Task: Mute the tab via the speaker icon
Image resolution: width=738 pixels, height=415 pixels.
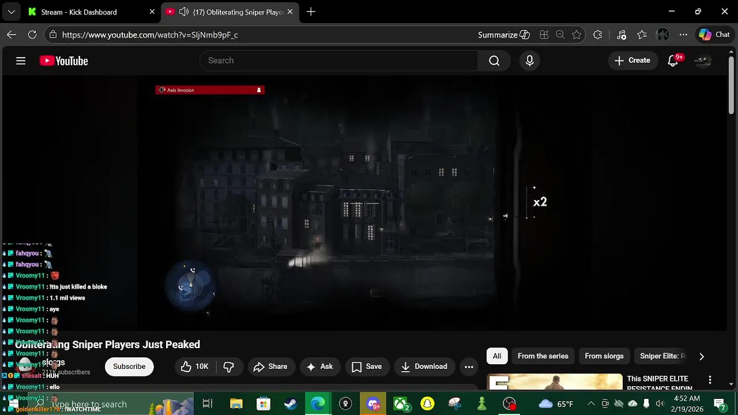Action: pyautogui.click(x=183, y=12)
